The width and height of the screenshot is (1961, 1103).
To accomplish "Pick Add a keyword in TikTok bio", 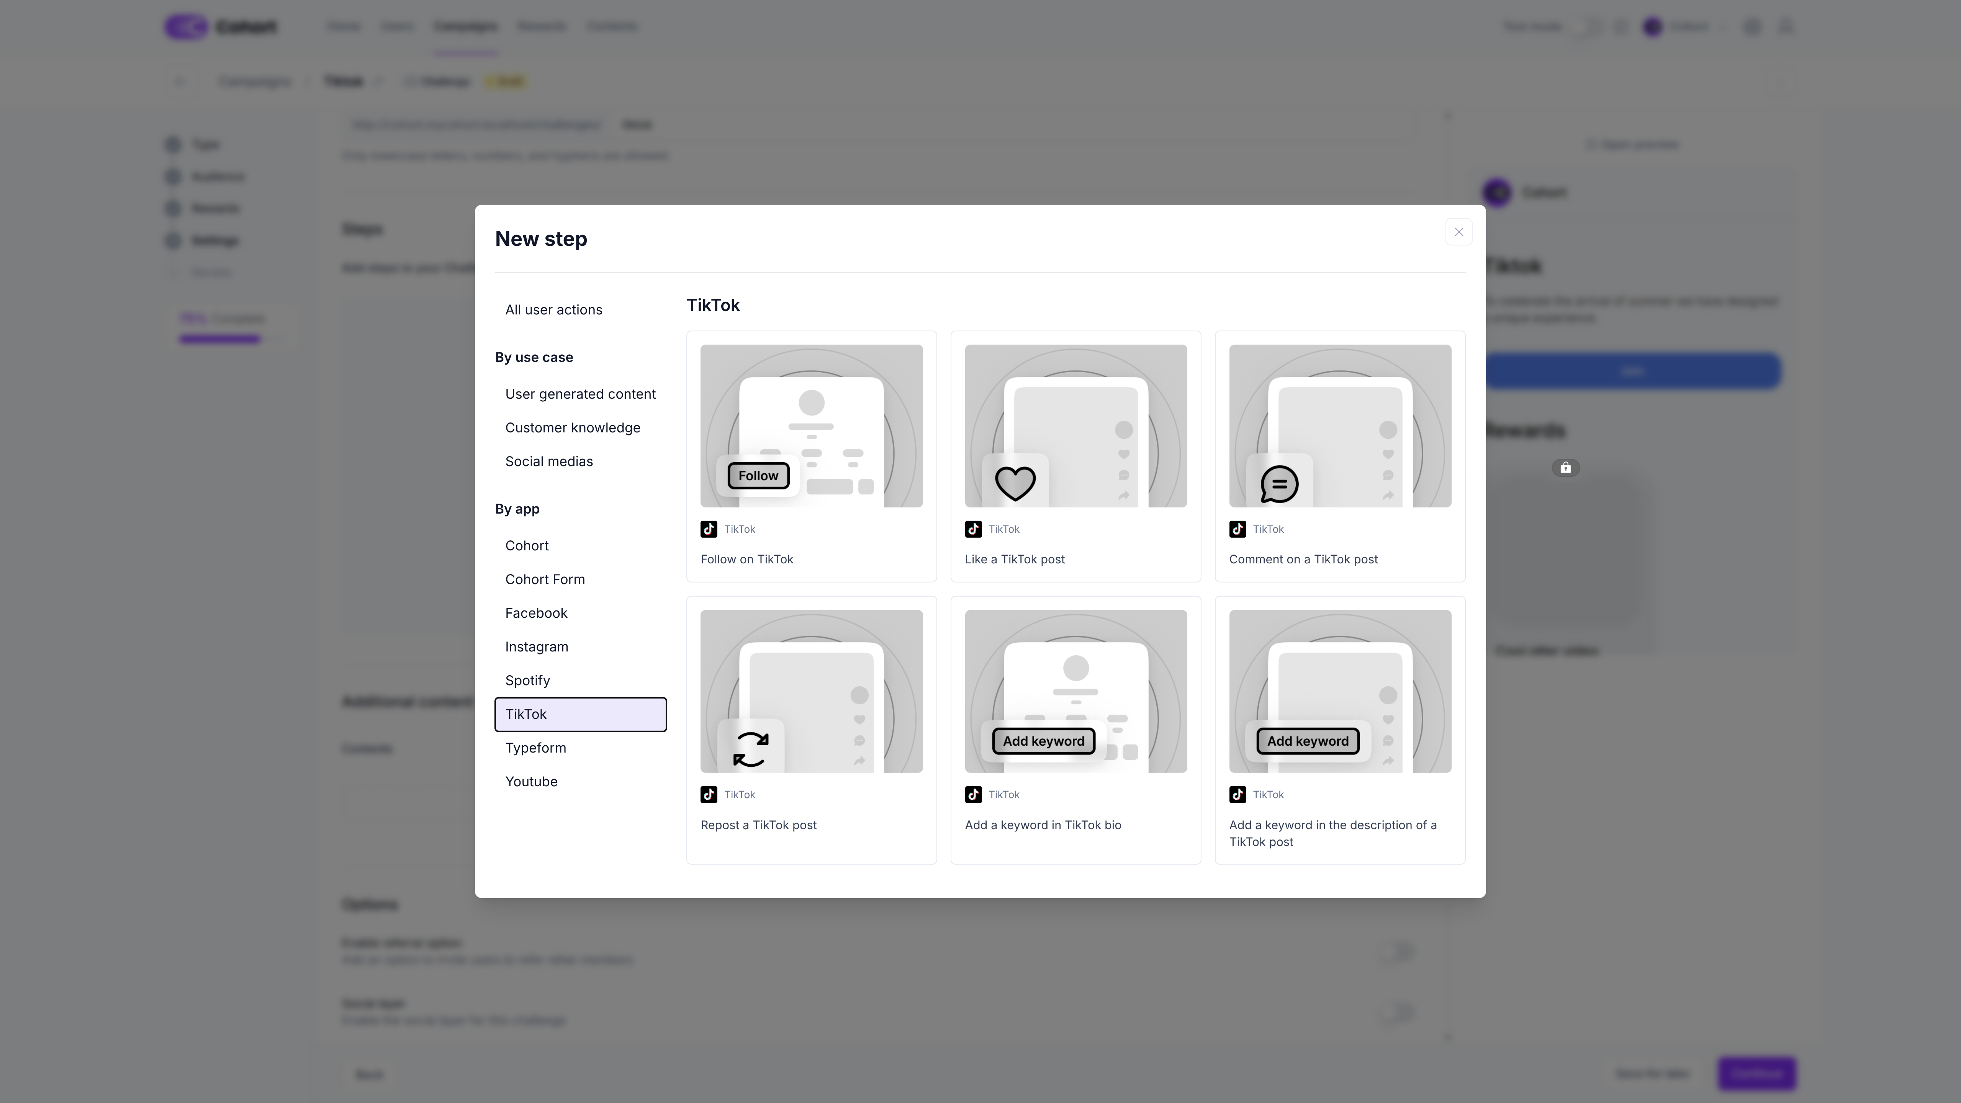I will pyautogui.click(x=1042, y=825).
